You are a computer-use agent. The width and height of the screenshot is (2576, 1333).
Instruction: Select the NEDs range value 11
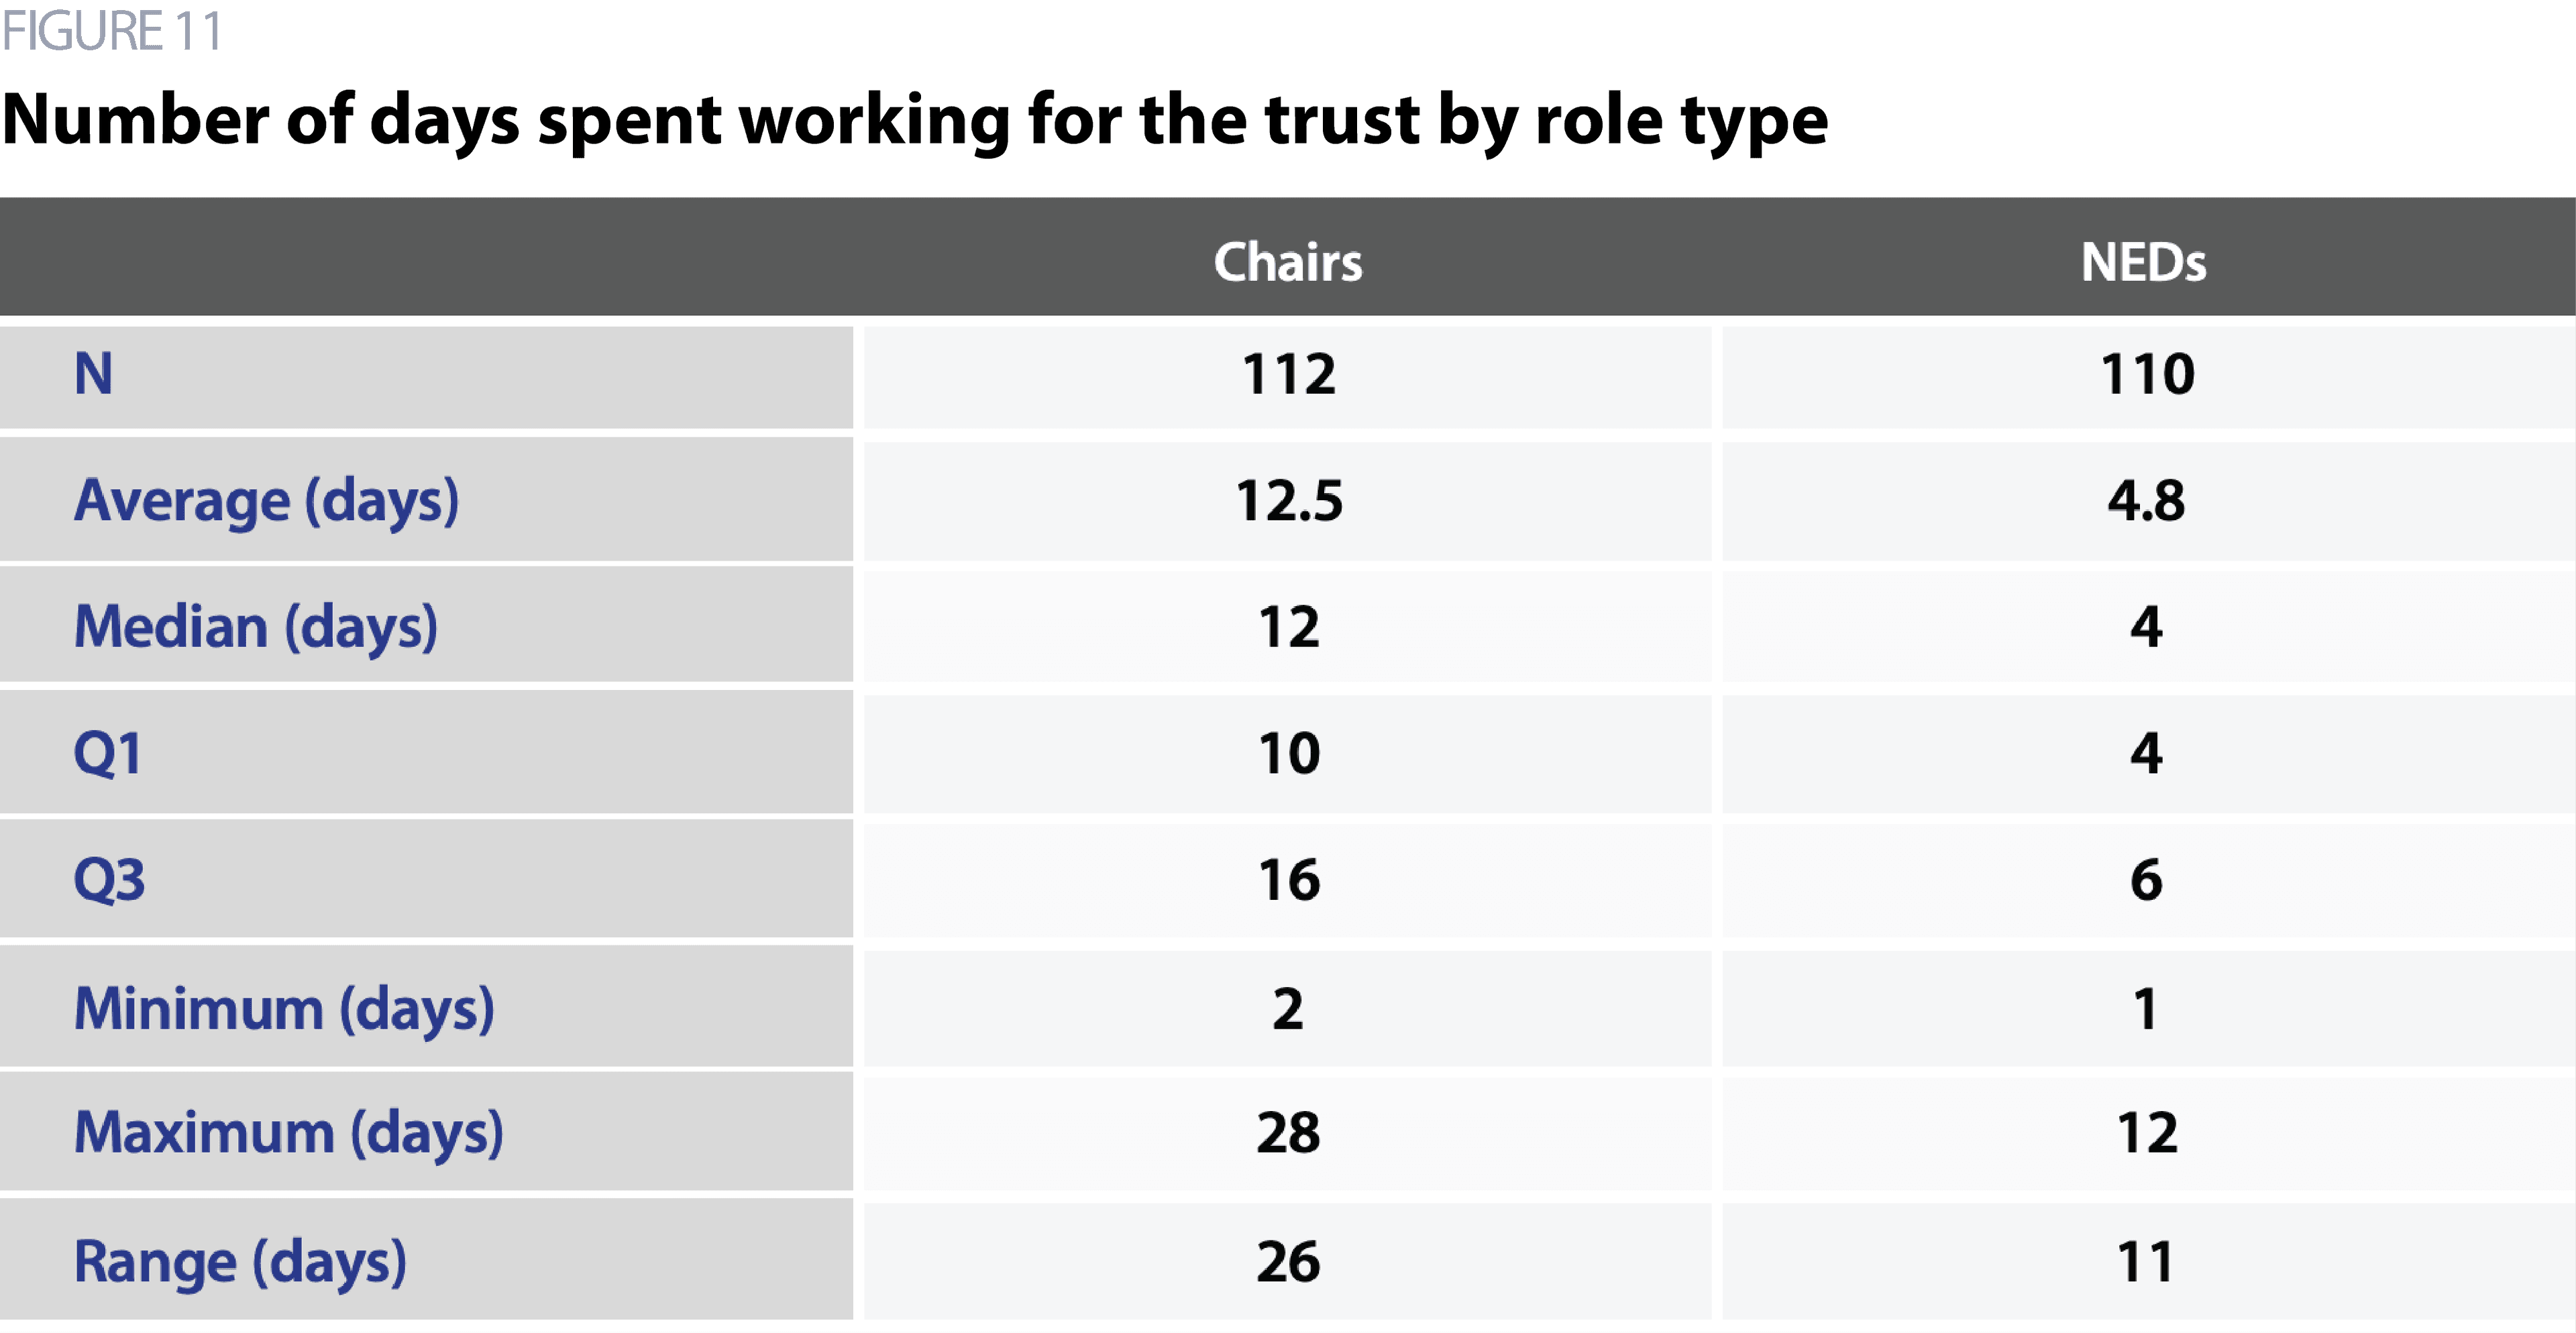coord(2146,1261)
